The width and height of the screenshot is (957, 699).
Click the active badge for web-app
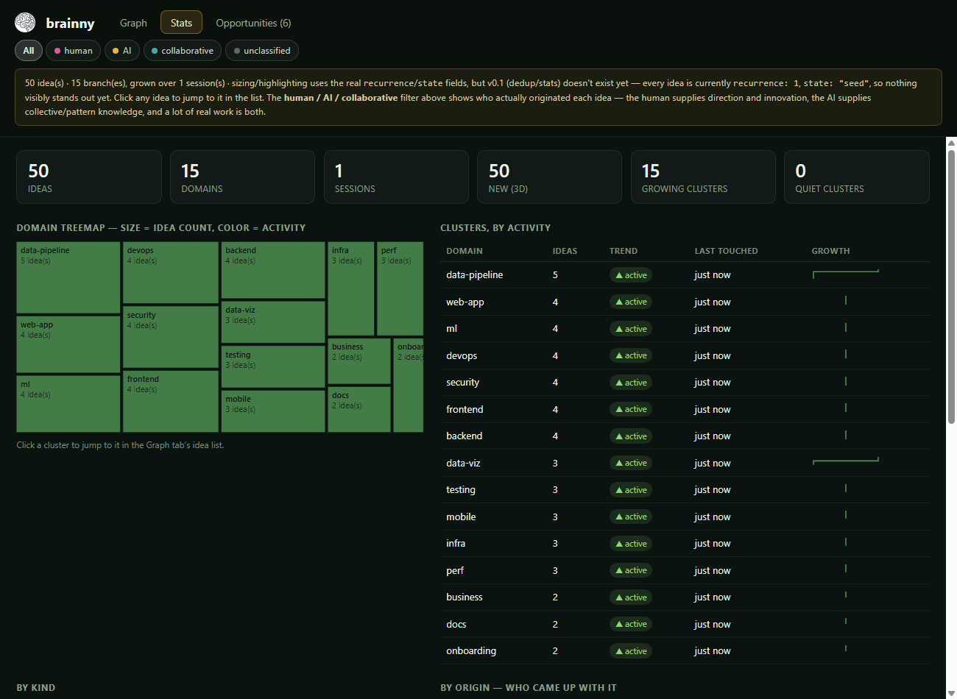pos(631,302)
